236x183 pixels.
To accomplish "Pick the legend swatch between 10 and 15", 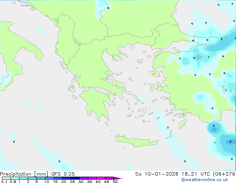I will coord(49,178).
